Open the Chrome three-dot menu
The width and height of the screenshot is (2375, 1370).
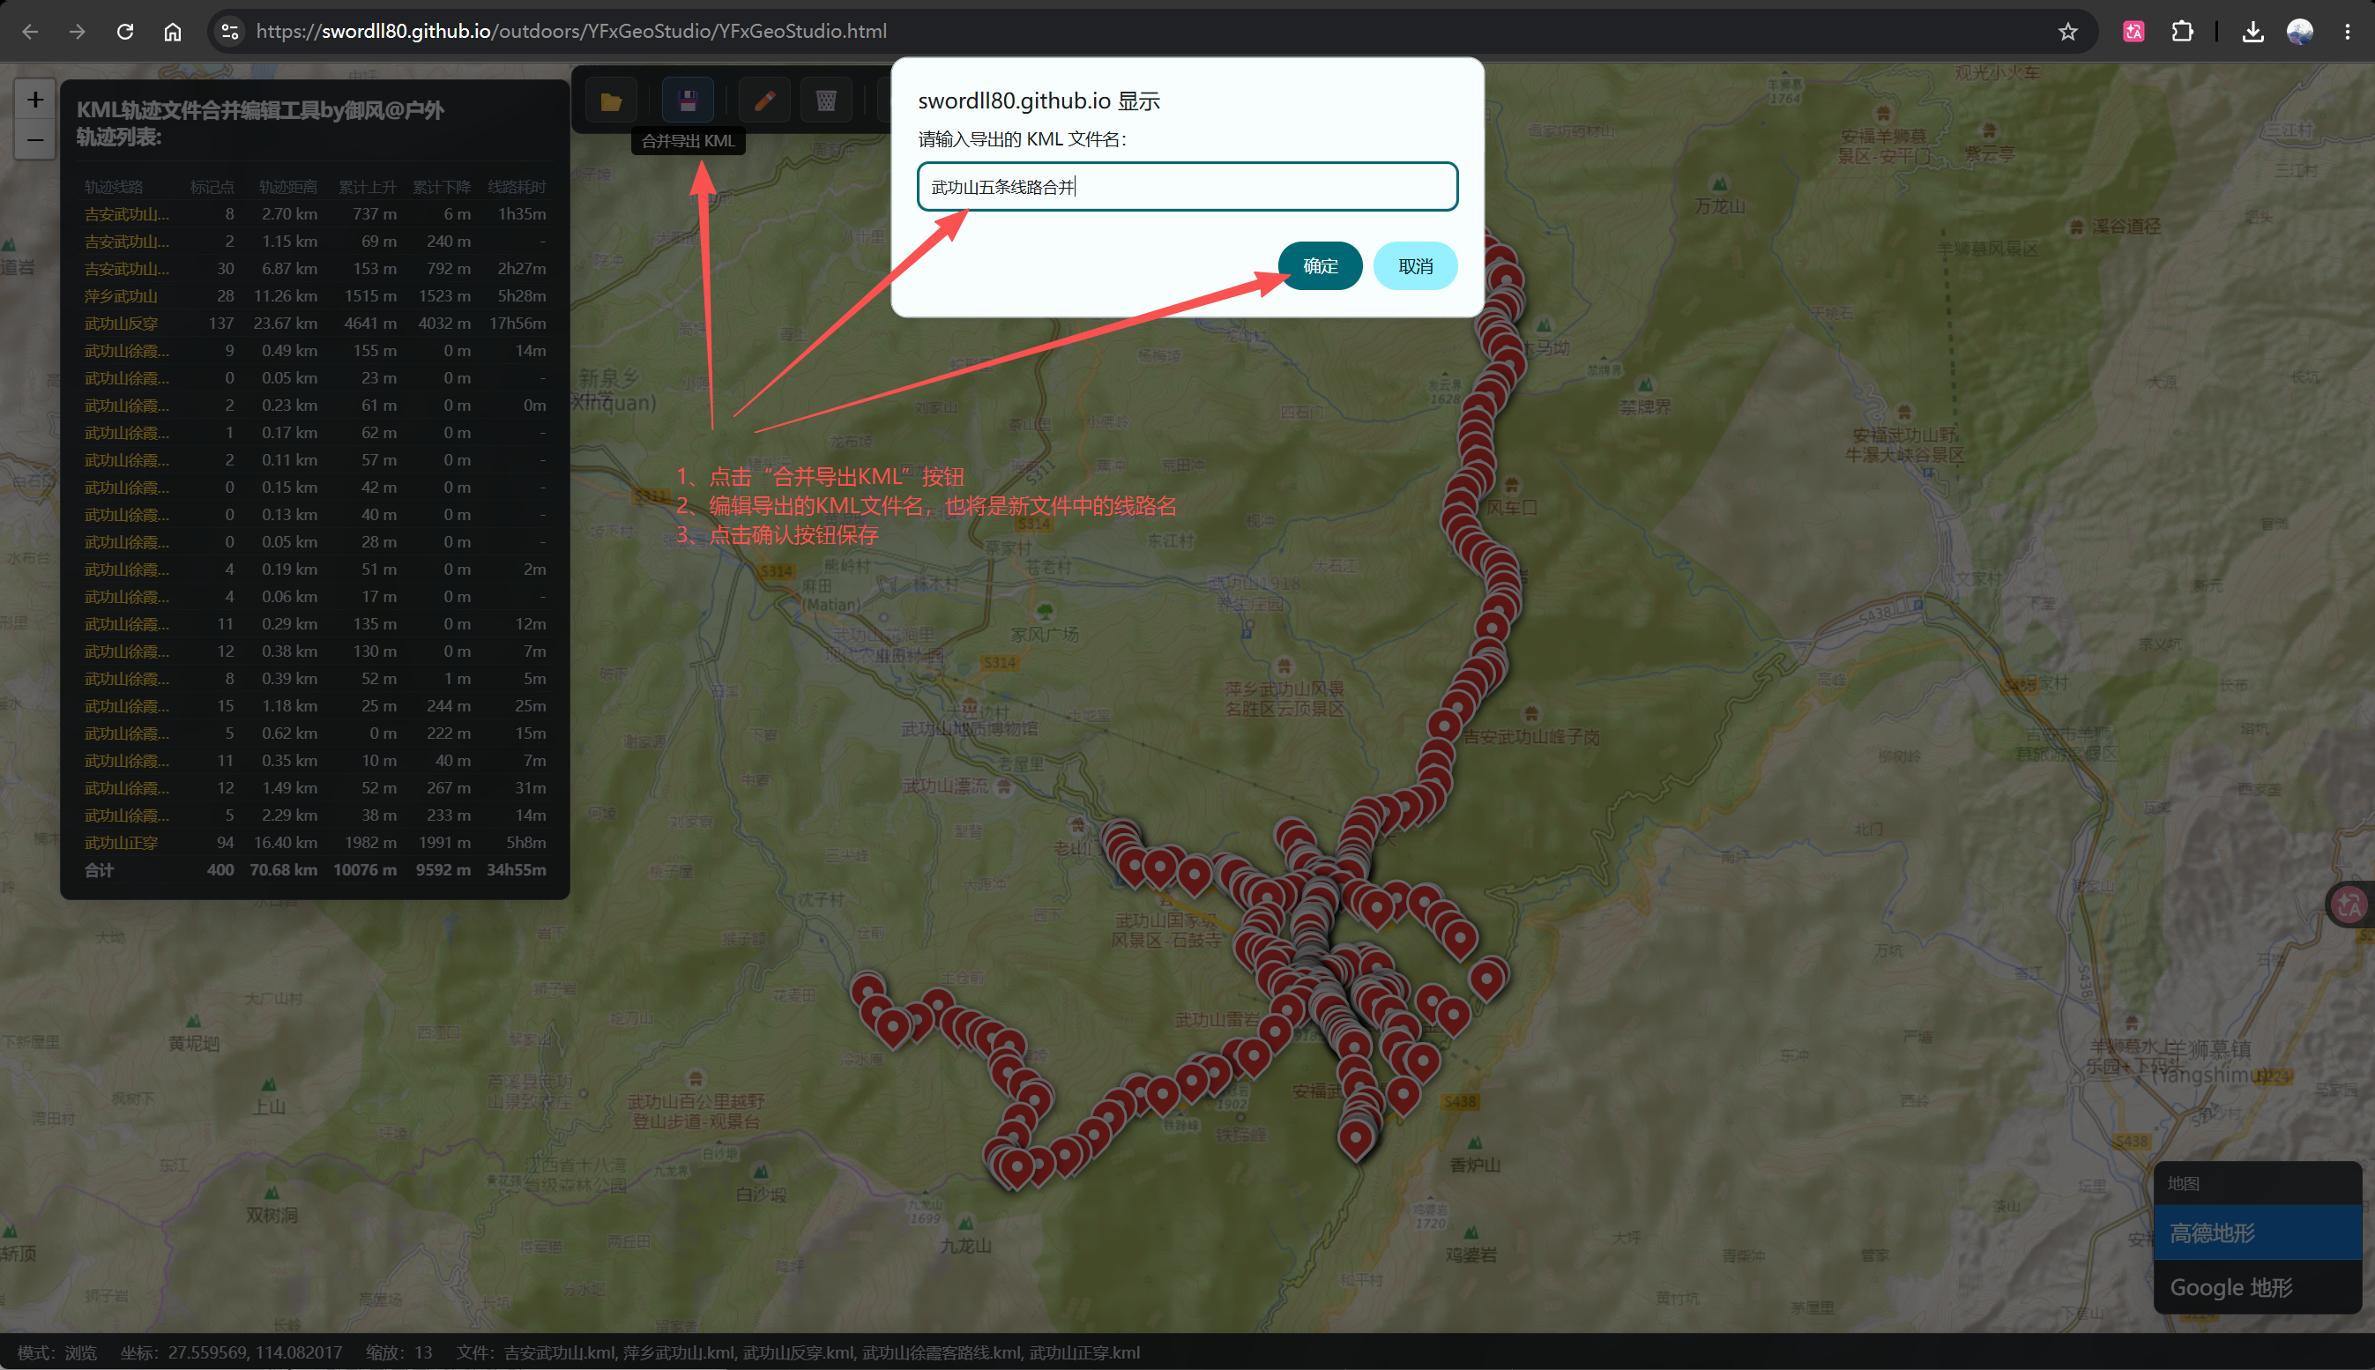(x=2347, y=31)
